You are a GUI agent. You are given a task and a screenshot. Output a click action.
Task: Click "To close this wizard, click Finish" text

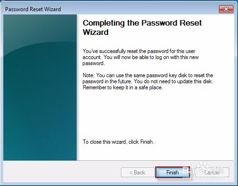[119, 142]
